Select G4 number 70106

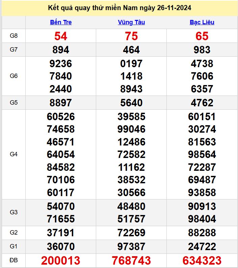pos(61,180)
